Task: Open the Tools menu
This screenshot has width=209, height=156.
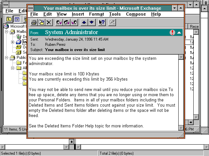Action: click(115, 14)
